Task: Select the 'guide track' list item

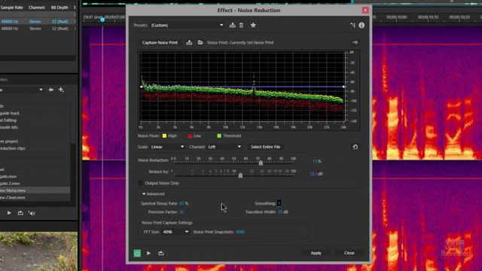Action: click(10, 113)
